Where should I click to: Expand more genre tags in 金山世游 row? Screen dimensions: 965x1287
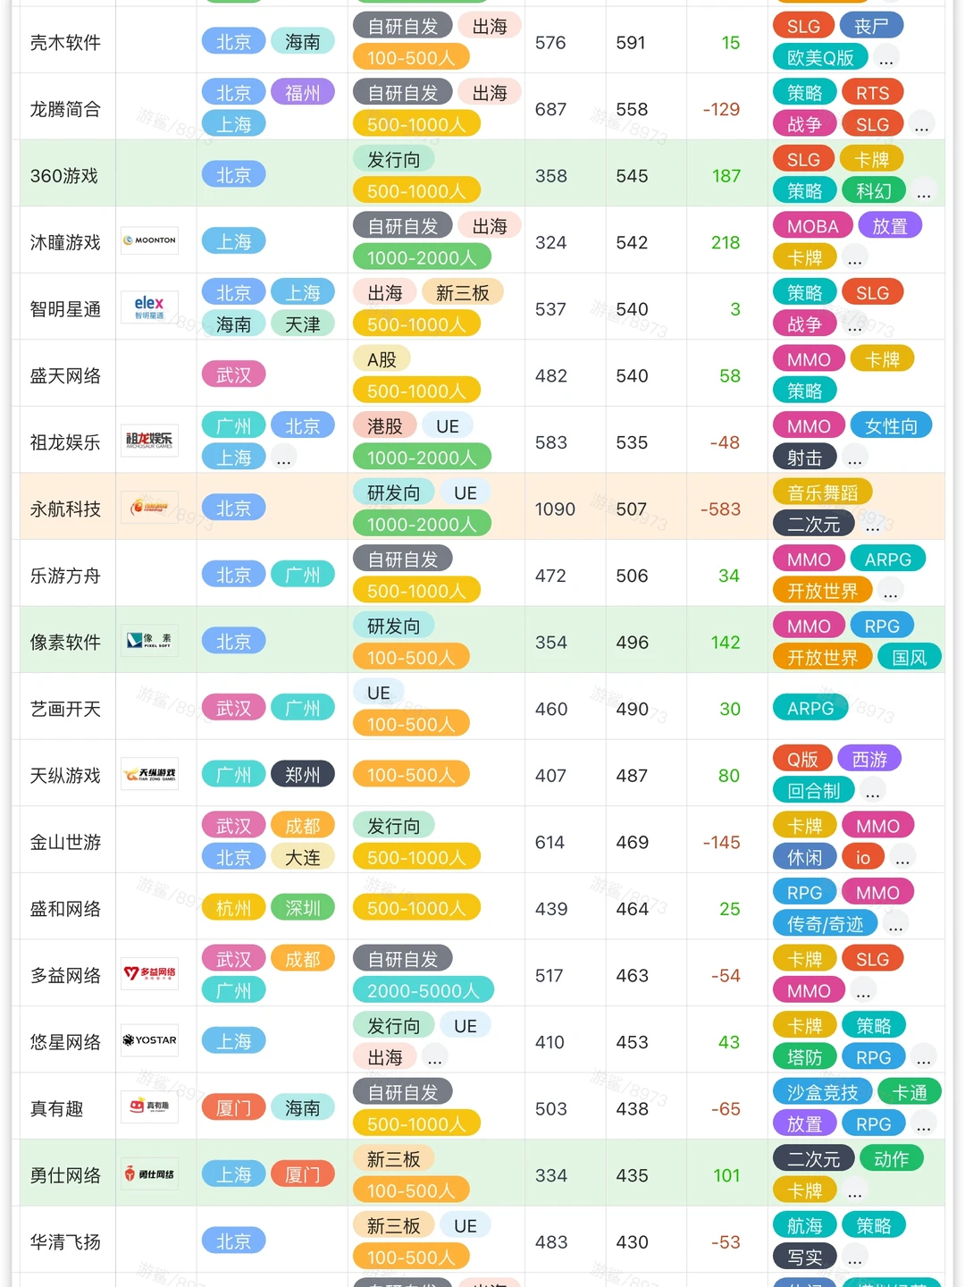tap(902, 858)
